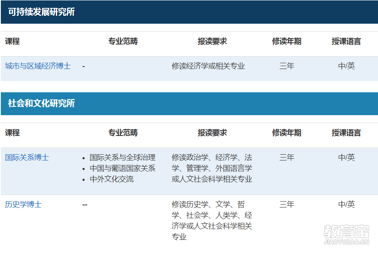Select 修读经济学或相关专业 requirement text
378x254 pixels.
208,66
